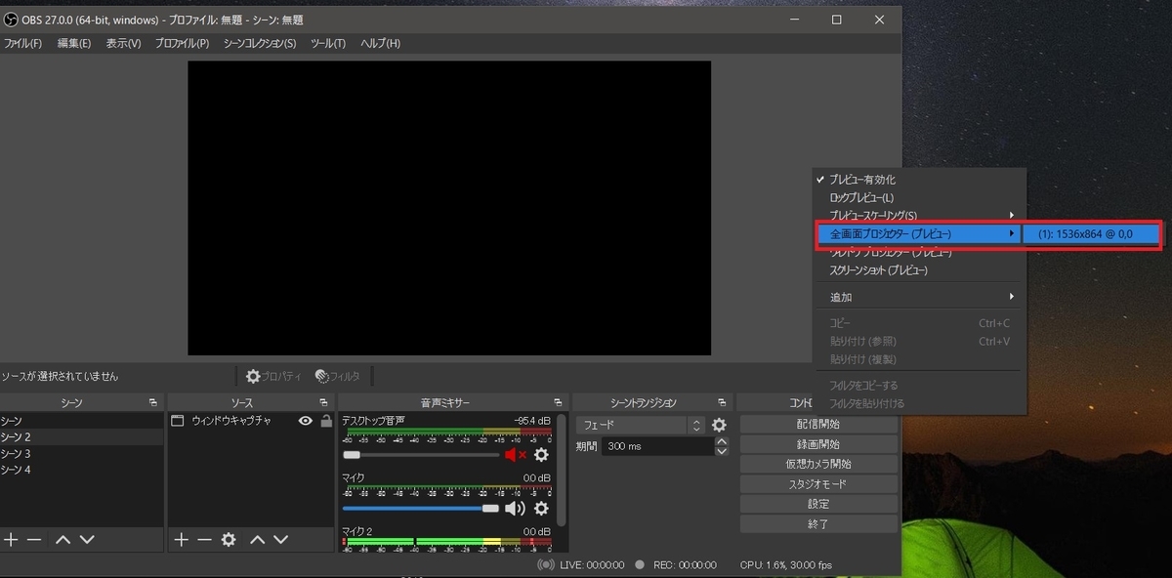Remove selected scene with the minus icon
The width and height of the screenshot is (1172, 578).
34,539
